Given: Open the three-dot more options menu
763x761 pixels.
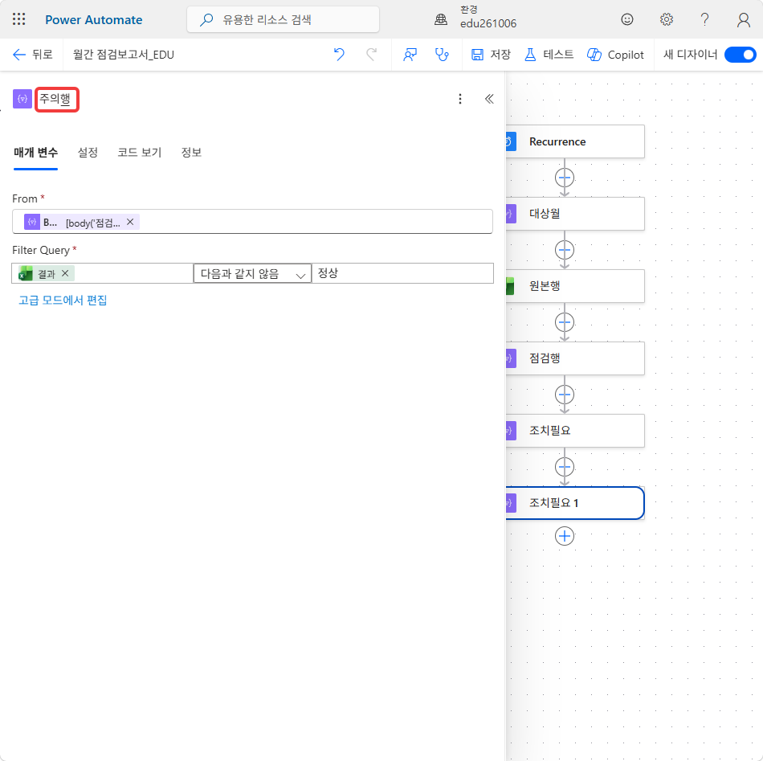Looking at the screenshot, I should click(460, 99).
